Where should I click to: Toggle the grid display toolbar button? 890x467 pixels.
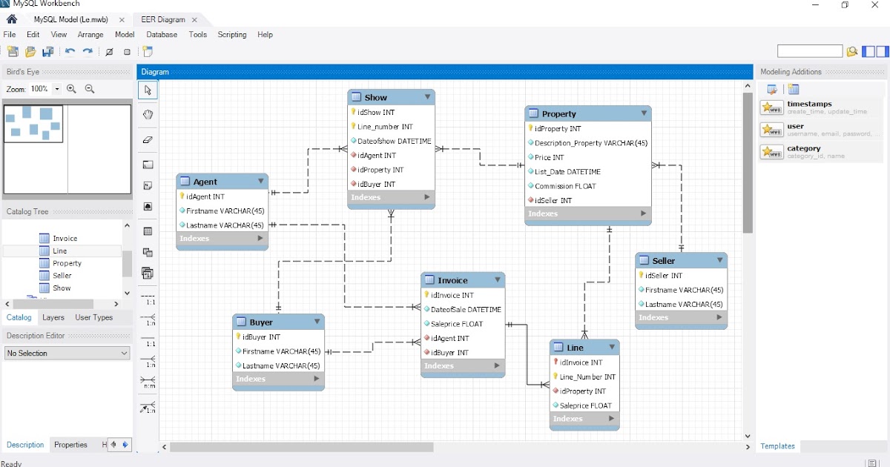click(109, 52)
